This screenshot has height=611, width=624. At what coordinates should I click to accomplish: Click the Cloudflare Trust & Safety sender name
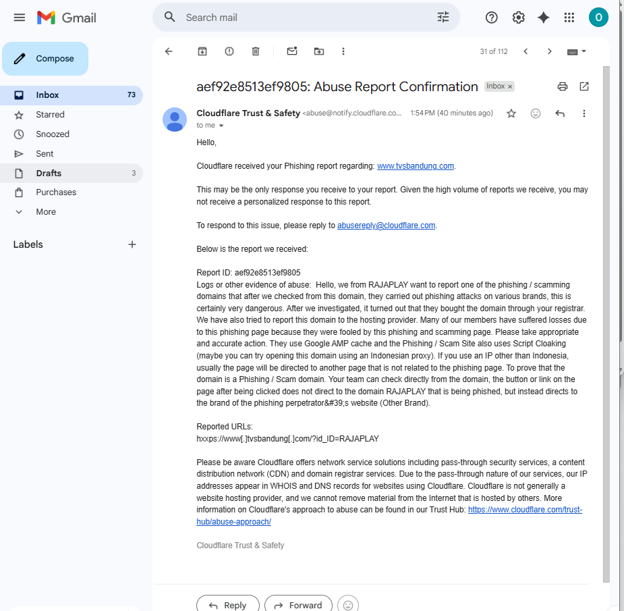point(248,113)
